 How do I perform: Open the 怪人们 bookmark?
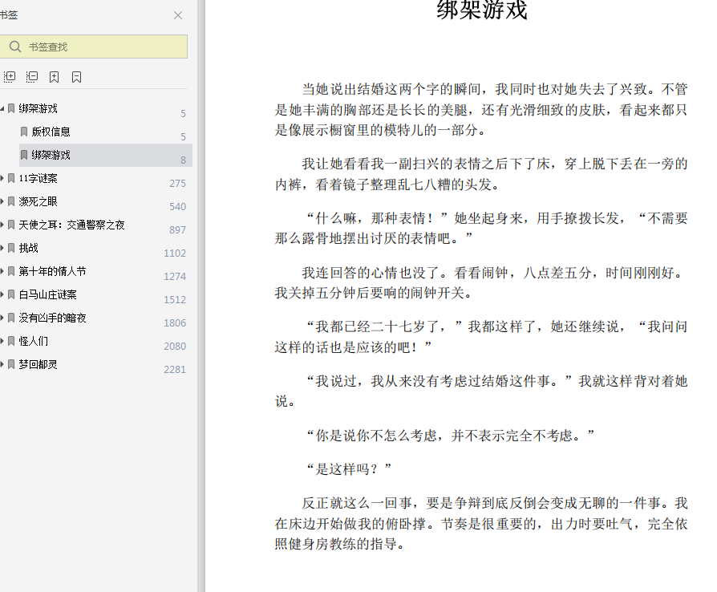(33, 341)
